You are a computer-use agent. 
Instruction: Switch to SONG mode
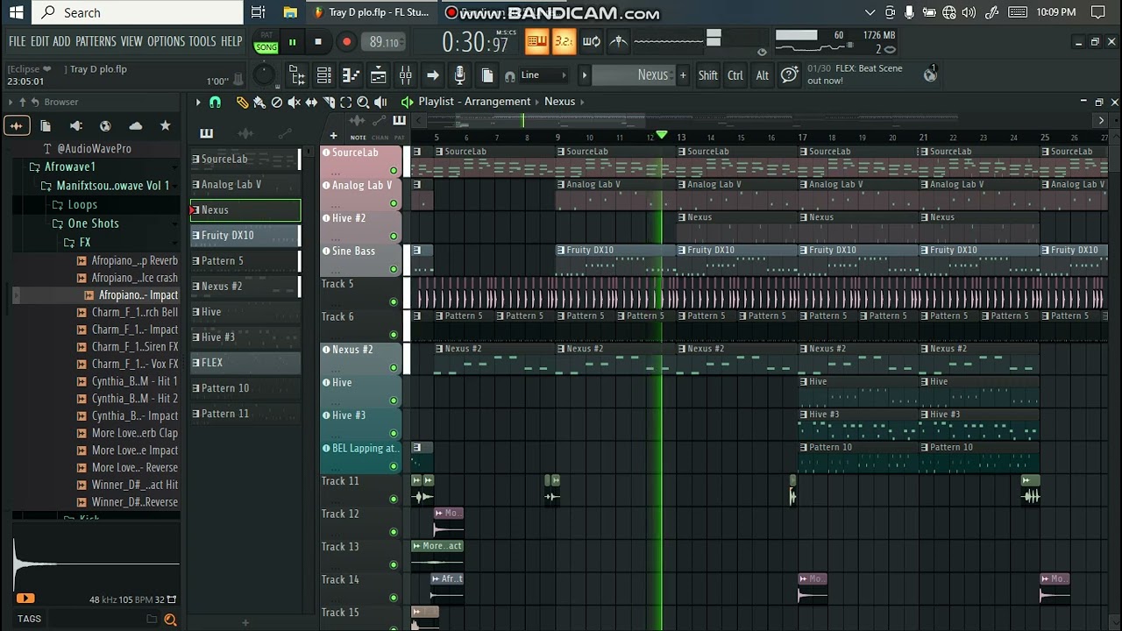tap(266, 47)
